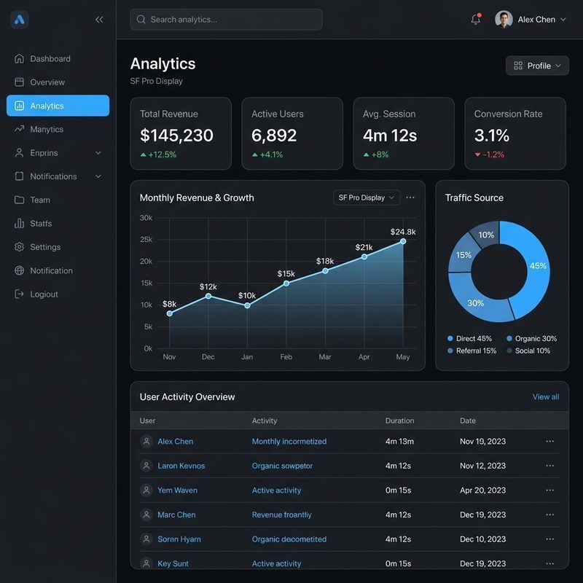Click Alex Chen profile avatar
The height and width of the screenshot is (583, 583).
[504, 20]
